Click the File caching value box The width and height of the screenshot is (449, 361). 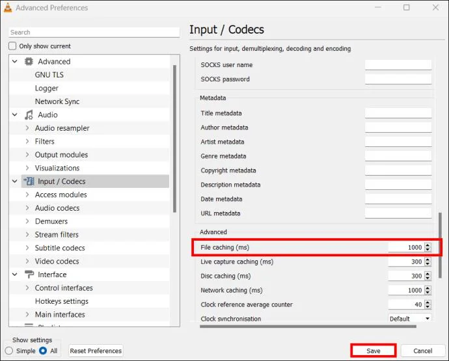[406, 247]
